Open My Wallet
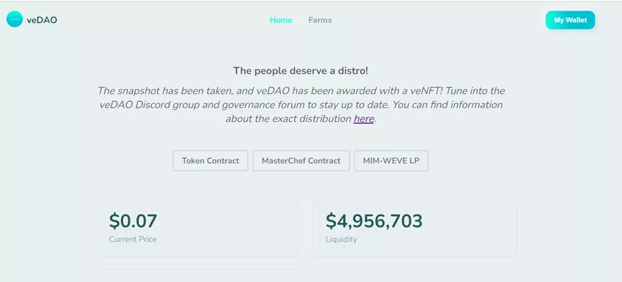Screen dimensions: 622x282 click(570, 20)
